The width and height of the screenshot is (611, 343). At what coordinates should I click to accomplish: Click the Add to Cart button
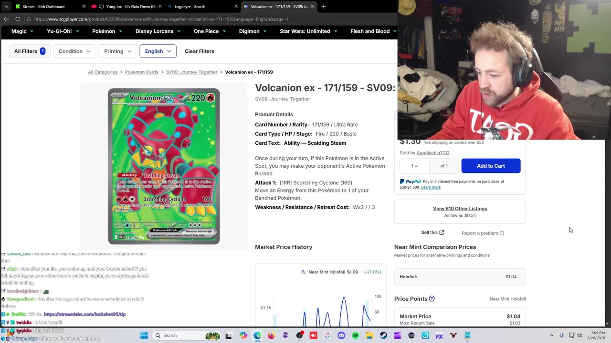491,166
